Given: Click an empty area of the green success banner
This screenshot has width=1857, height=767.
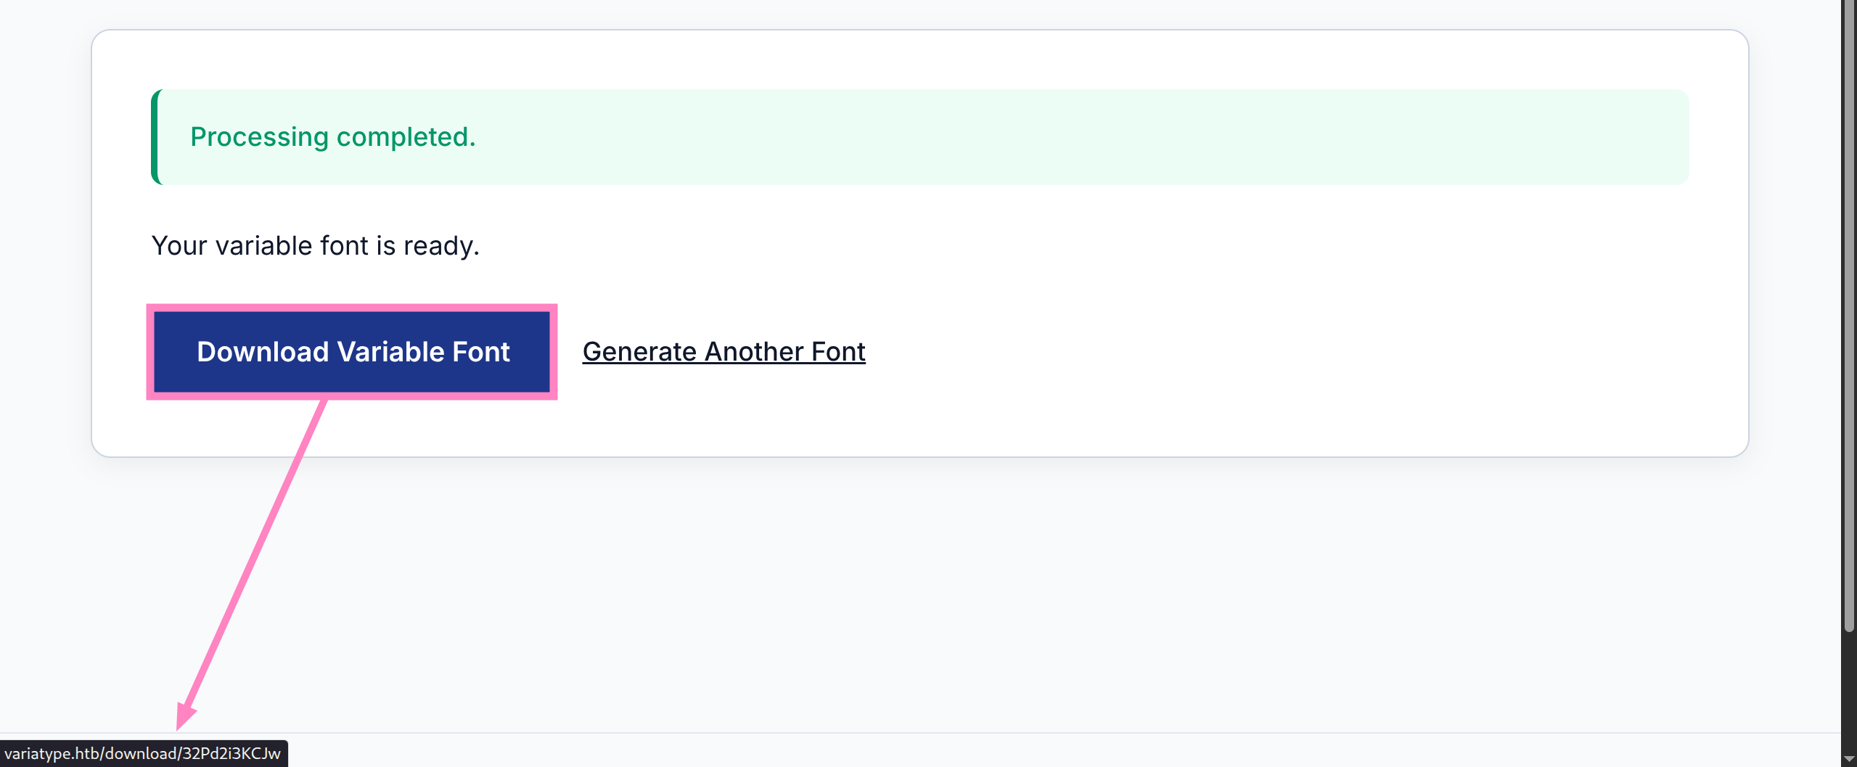Looking at the screenshot, I should click(1089, 137).
